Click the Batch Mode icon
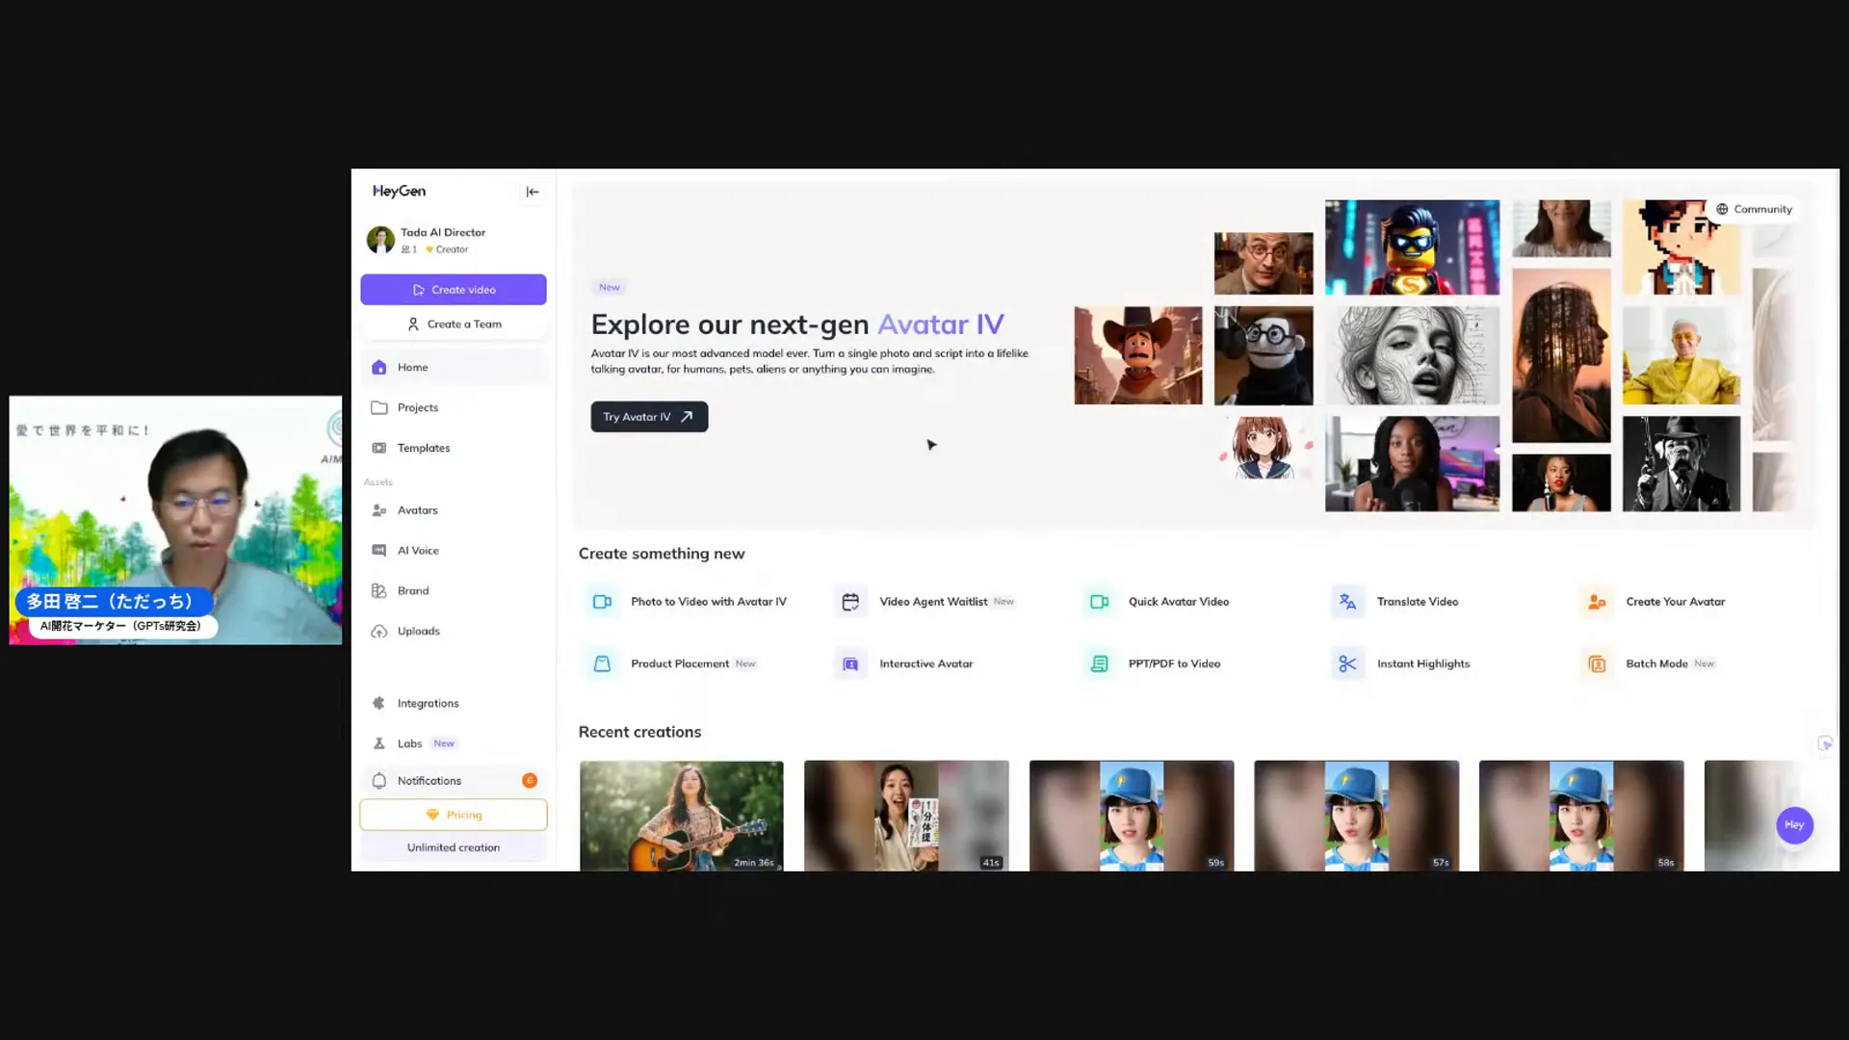 coord(1597,663)
